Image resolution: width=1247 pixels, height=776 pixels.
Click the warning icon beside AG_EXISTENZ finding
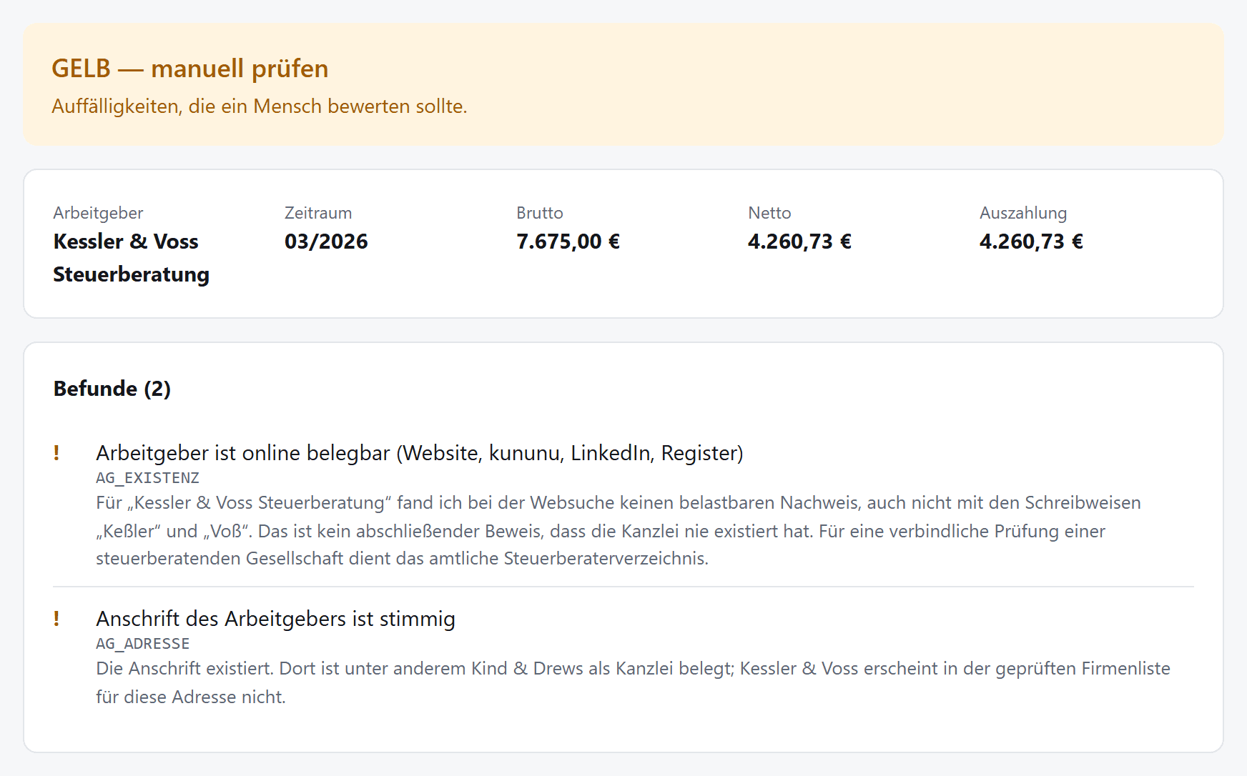(56, 453)
